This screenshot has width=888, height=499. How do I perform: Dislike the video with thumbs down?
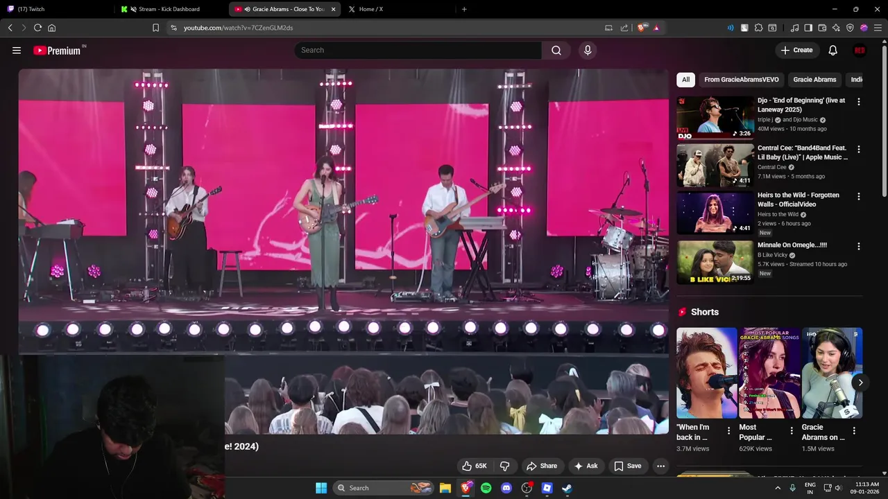505,466
